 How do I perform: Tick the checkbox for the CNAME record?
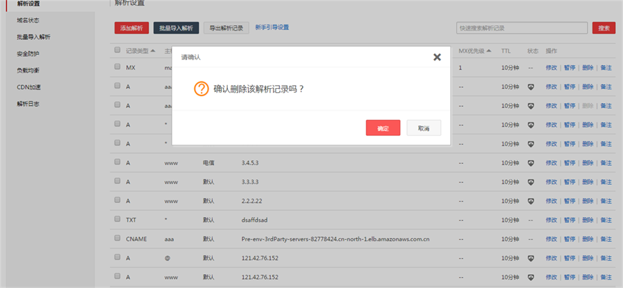[x=118, y=238]
